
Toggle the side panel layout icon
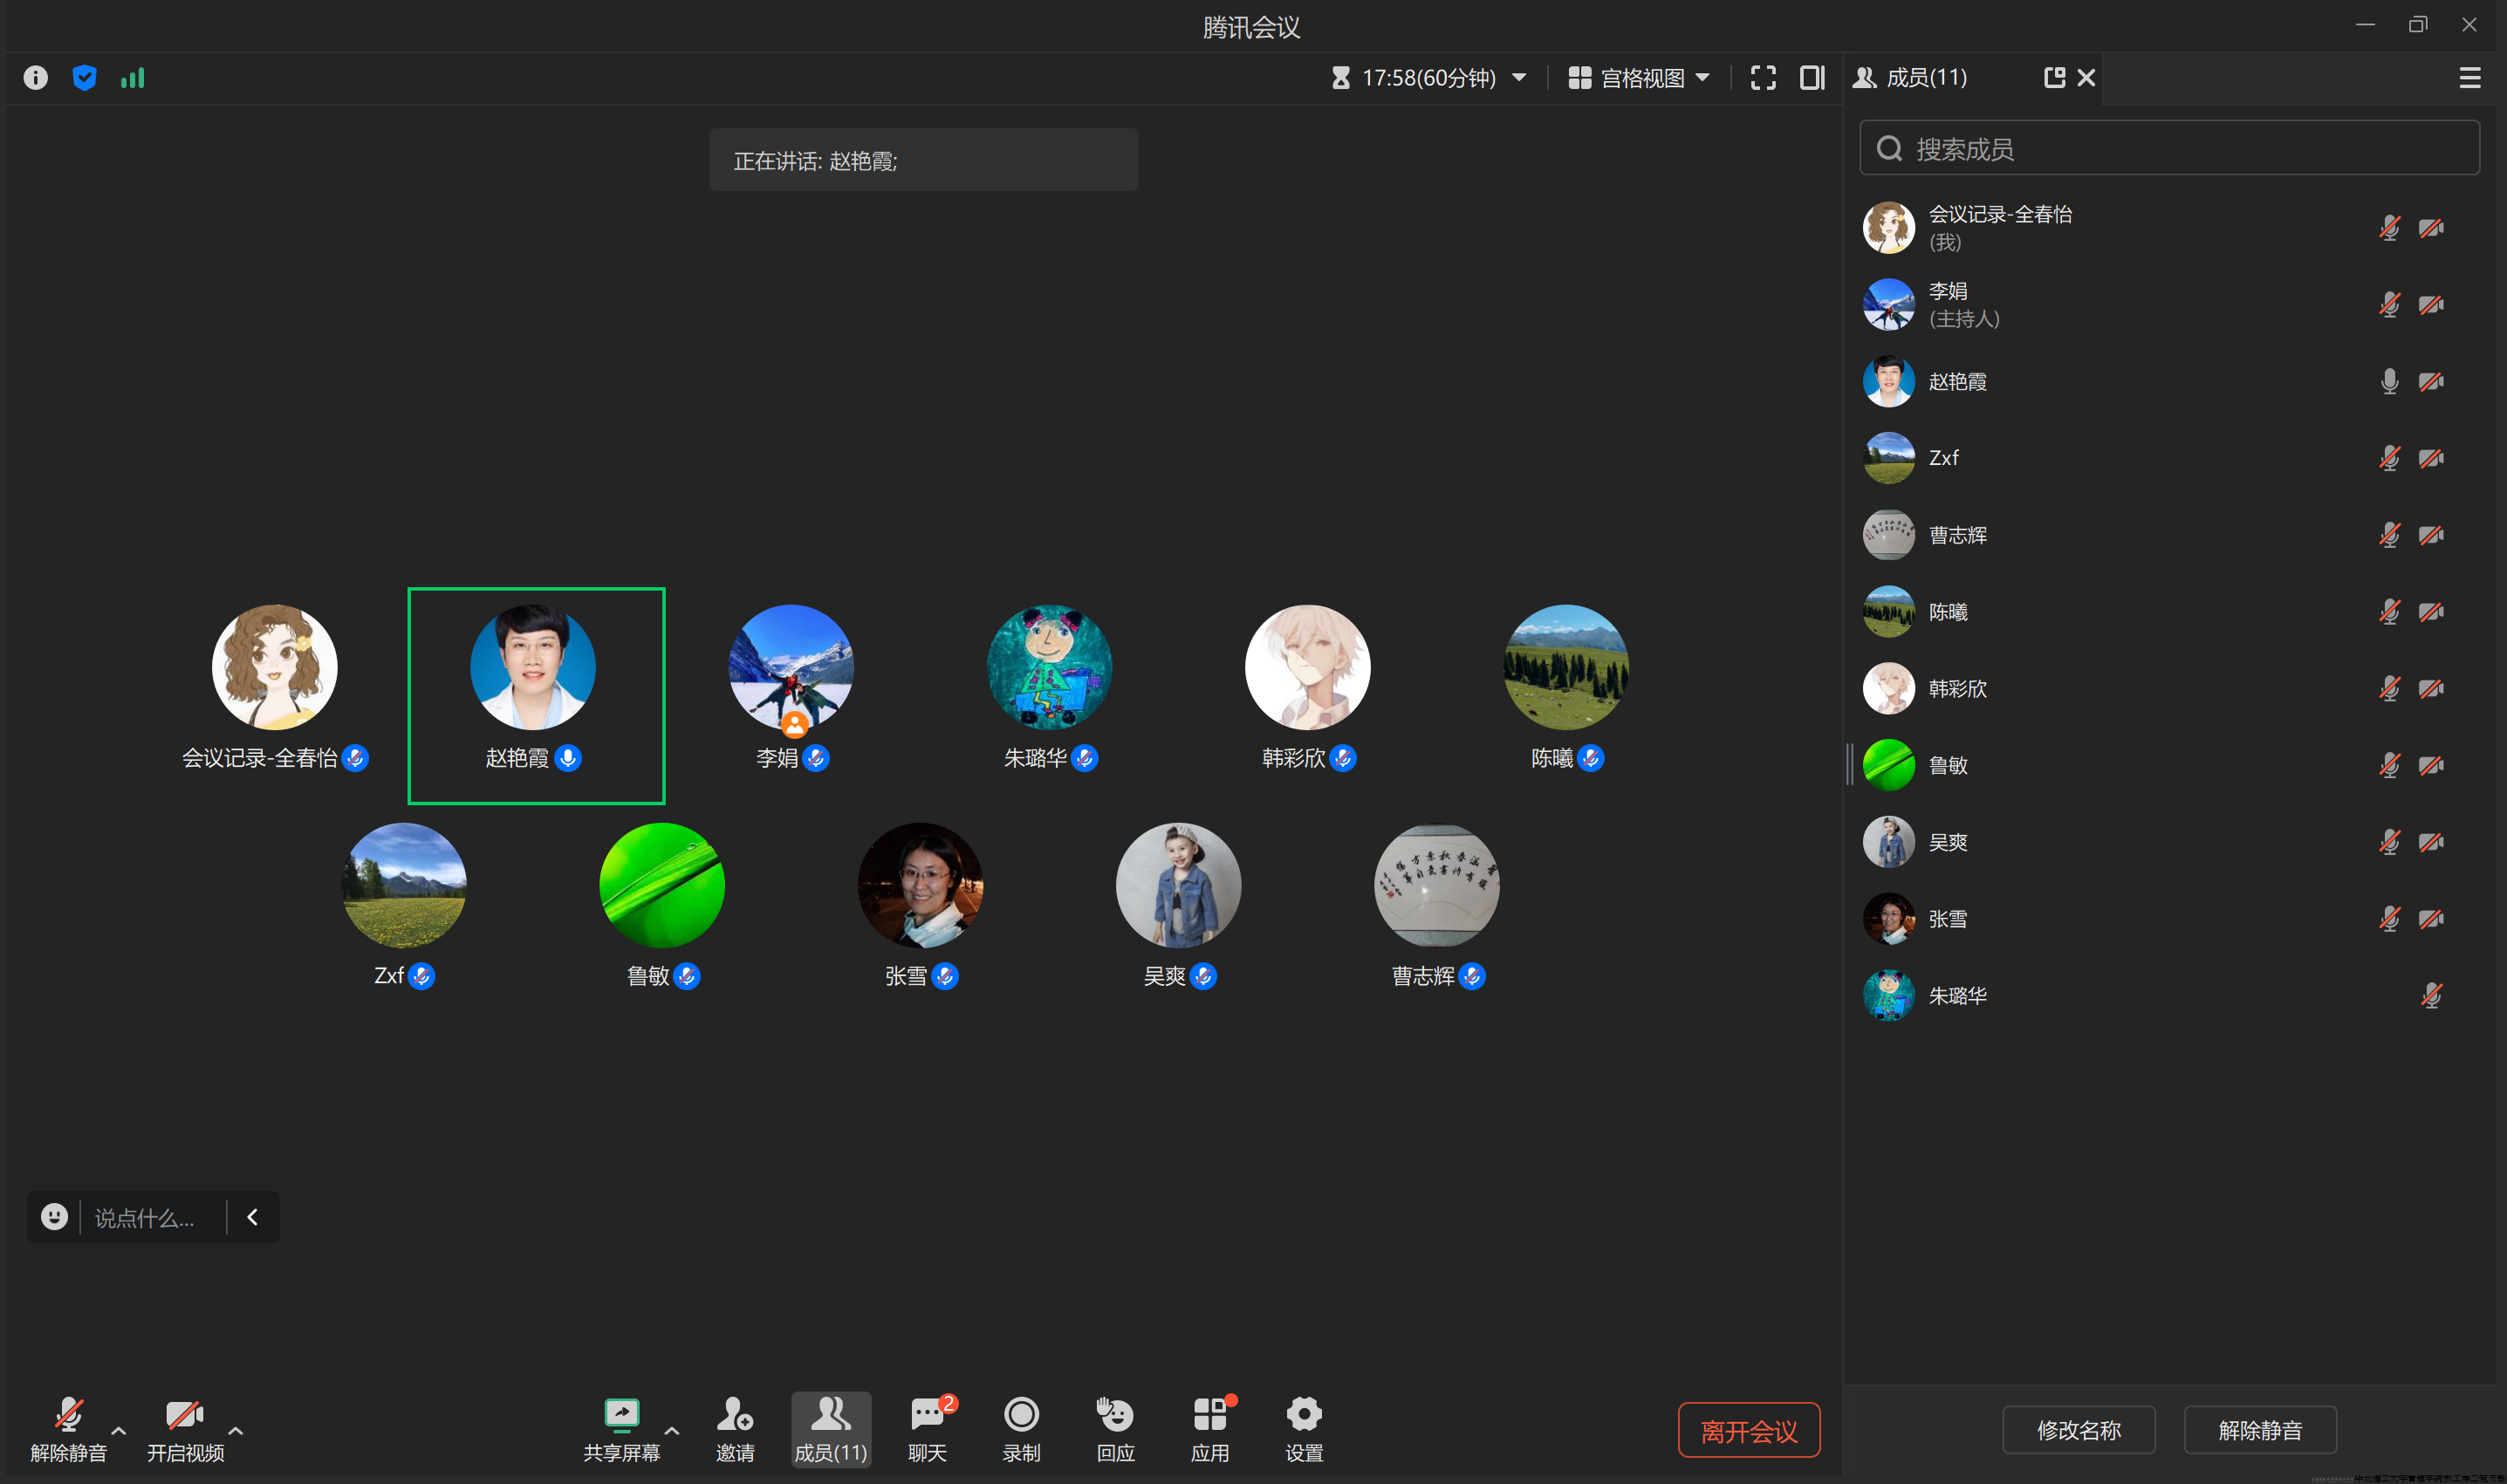[x=1812, y=78]
